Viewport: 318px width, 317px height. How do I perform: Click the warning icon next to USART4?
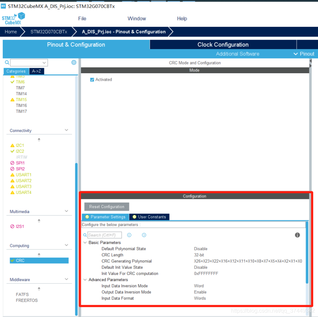tap(12, 193)
